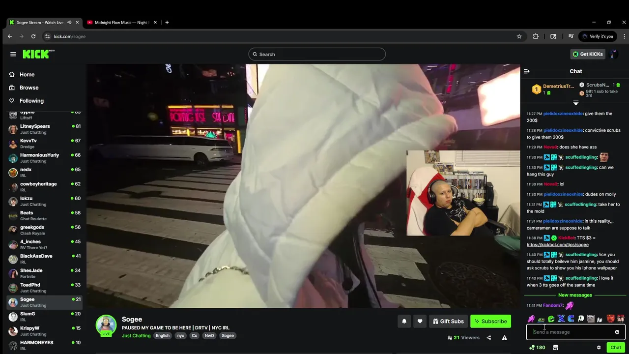
Task: Focus the Search input field
Action: 317,54
